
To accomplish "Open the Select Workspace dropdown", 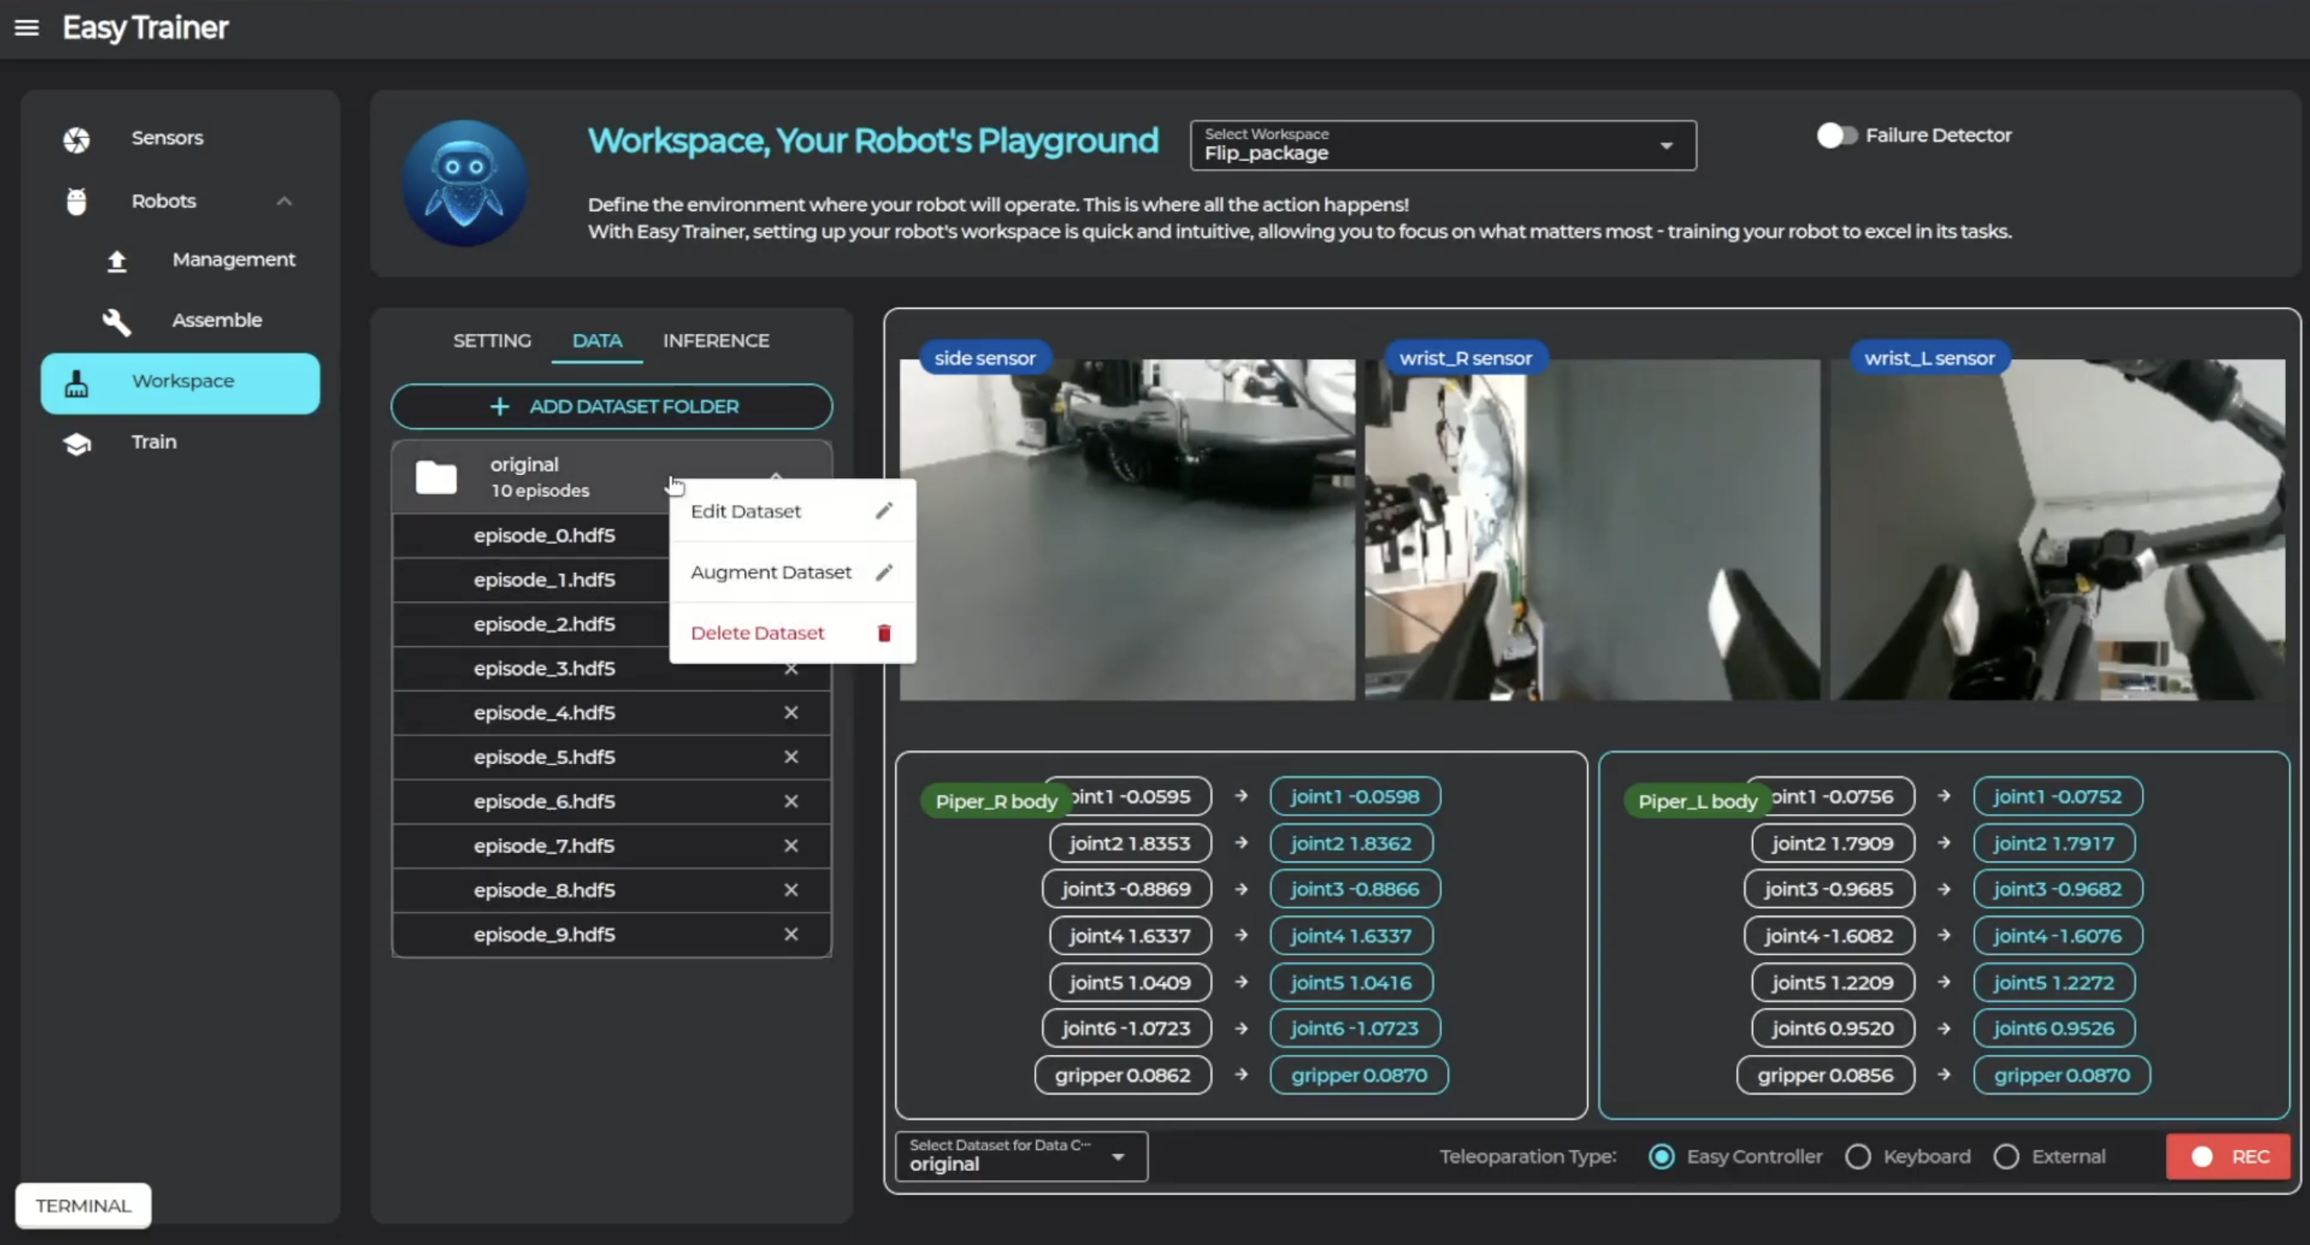I will coord(1442,145).
